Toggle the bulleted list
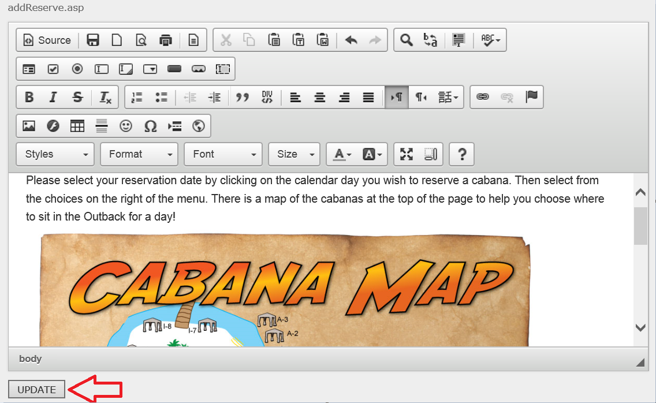The image size is (656, 403). click(162, 98)
